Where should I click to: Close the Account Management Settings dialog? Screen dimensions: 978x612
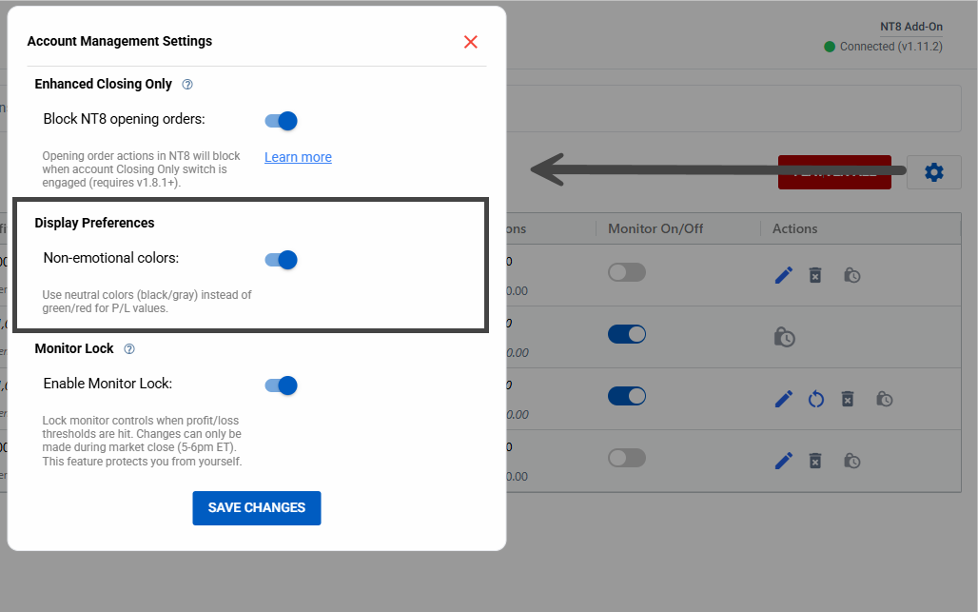coord(470,42)
